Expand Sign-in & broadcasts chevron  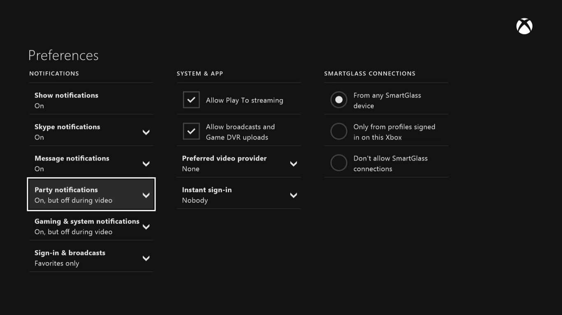click(146, 258)
